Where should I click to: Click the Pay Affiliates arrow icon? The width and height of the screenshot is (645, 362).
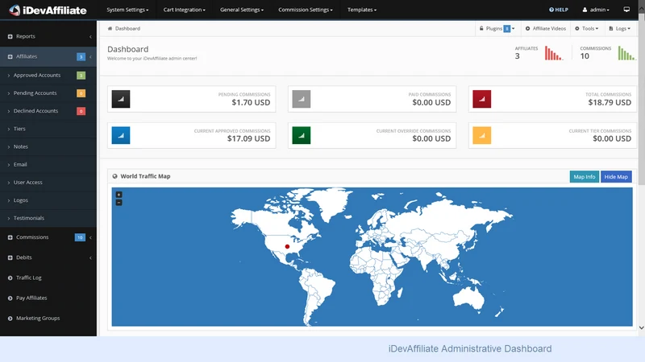[10, 298]
